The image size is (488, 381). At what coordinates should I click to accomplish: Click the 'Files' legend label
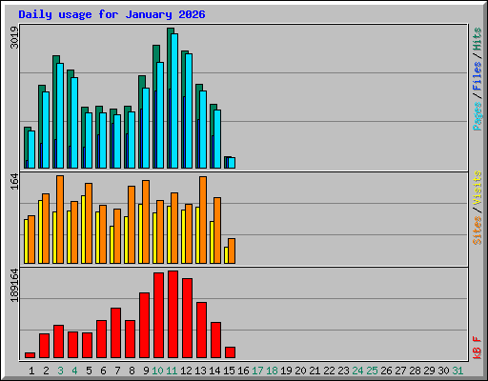click(477, 76)
